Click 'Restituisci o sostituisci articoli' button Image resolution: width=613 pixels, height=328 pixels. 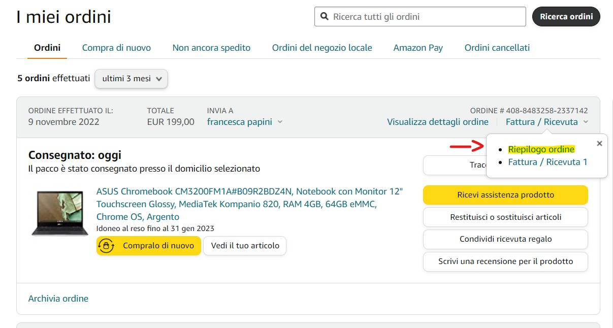click(505, 217)
